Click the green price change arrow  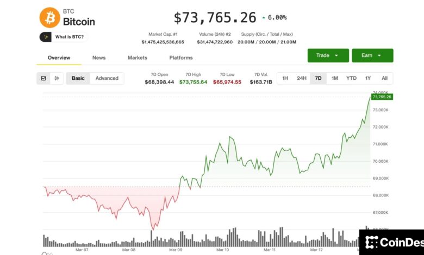tap(264, 17)
